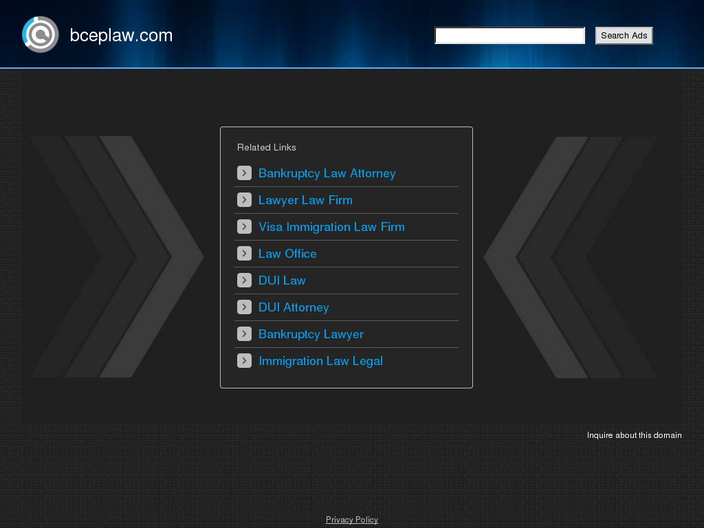This screenshot has height=528, width=704.
Task: Click the Related Links heading text
Action: pyautogui.click(x=266, y=147)
